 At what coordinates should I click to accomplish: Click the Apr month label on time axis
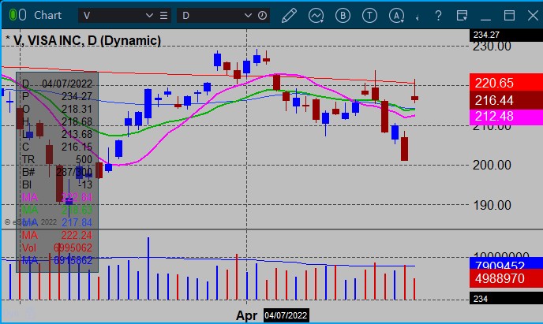tap(246, 315)
